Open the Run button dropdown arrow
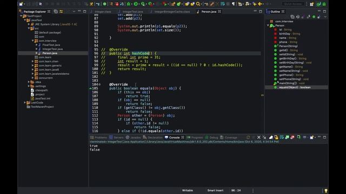 coord(139,4)
